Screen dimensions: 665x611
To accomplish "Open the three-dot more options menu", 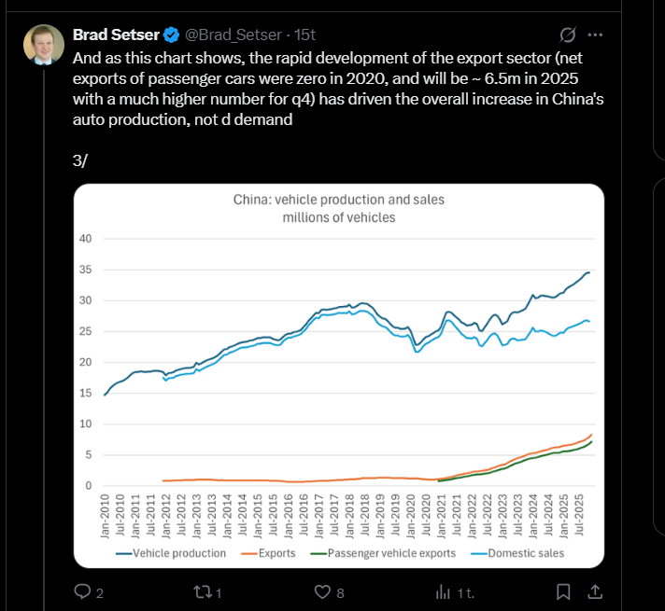I will point(596,35).
